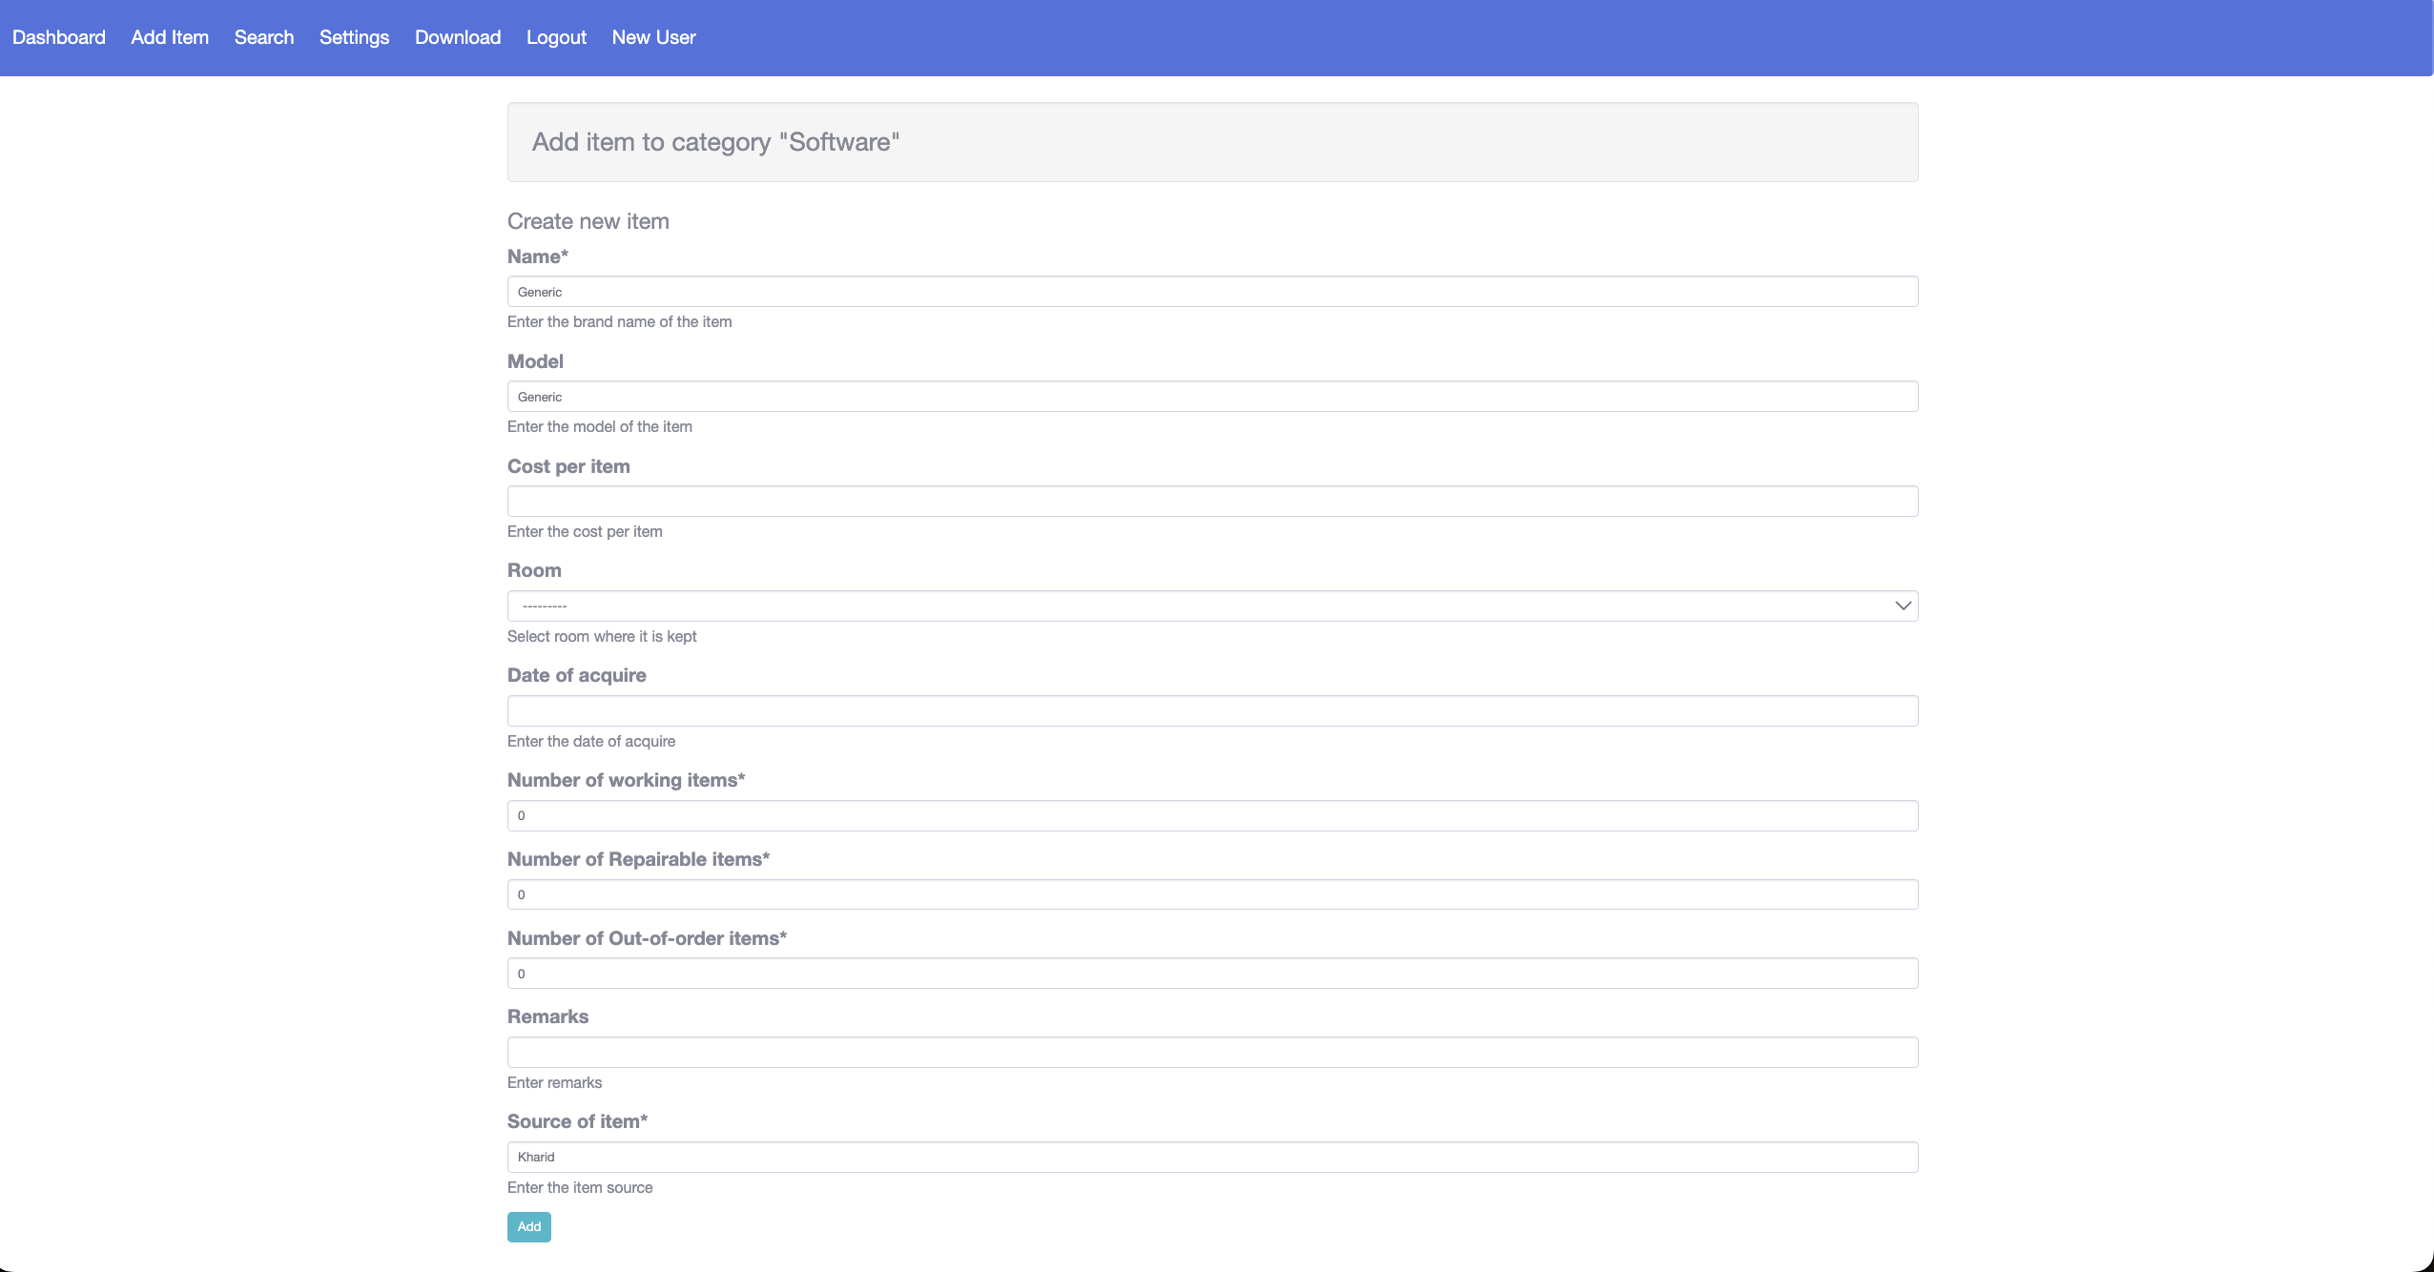Open the New User page
The width and height of the screenshot is (2434, 1272).
click(x=652, y=37)
